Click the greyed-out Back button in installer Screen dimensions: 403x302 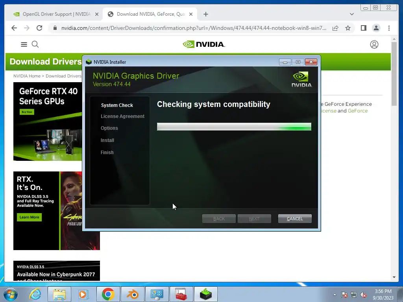pos(219,219)
